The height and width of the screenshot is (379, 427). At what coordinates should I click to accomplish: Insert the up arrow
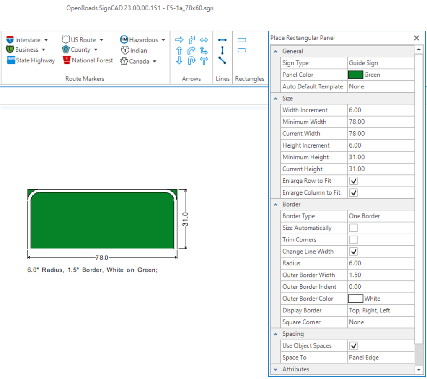click(x=179, y=50)
